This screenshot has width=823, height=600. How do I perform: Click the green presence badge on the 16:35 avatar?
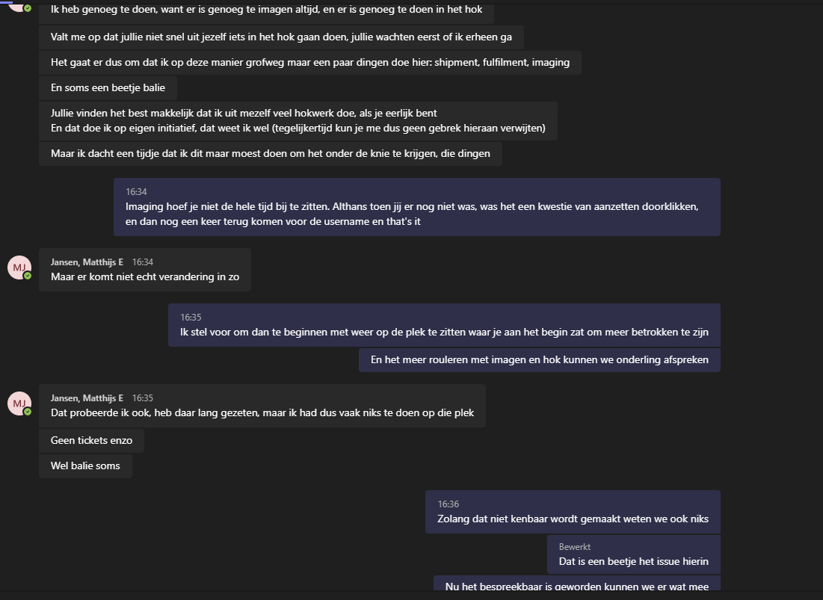pyautogui.click(x=28, y=412)
